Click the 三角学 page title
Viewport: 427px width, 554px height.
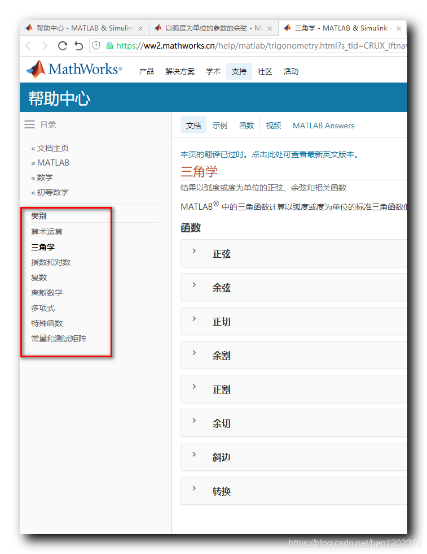199,172
